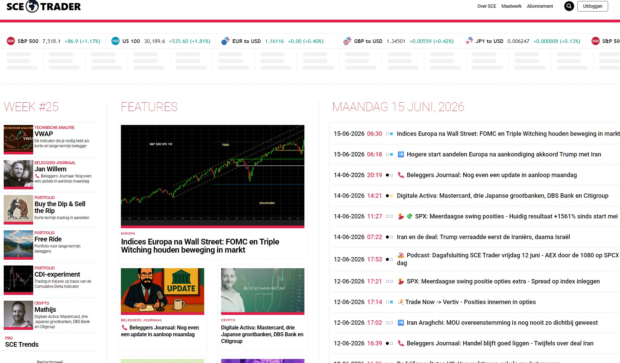Open the search icon in the header
The width and height of the screenshot is (620, 363).
(569, 6)
